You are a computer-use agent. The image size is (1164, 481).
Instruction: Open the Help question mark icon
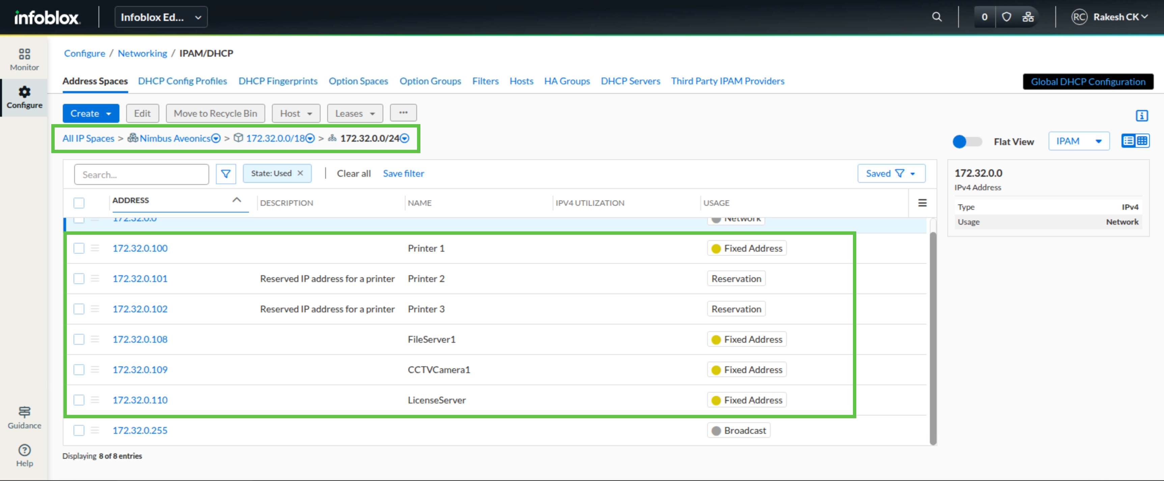24,450
